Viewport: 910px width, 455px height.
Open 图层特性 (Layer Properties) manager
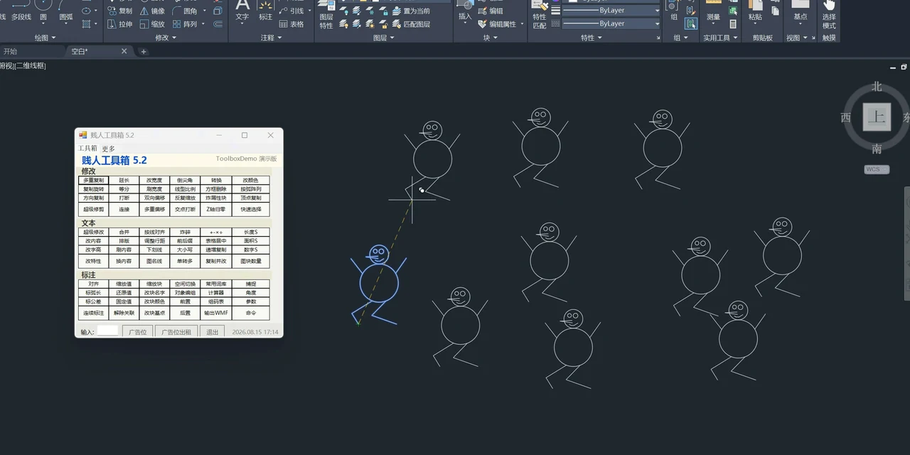click(326, 16)
